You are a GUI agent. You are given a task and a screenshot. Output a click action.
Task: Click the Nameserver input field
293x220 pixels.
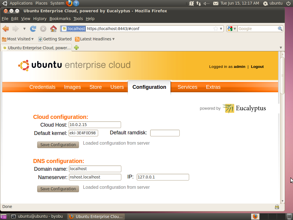pyautogui.click(x=95, y=177)
